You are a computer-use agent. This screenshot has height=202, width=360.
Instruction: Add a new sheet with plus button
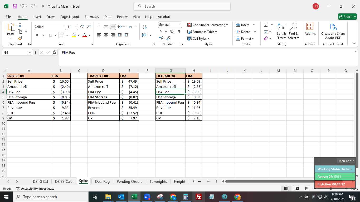point(208,181)
